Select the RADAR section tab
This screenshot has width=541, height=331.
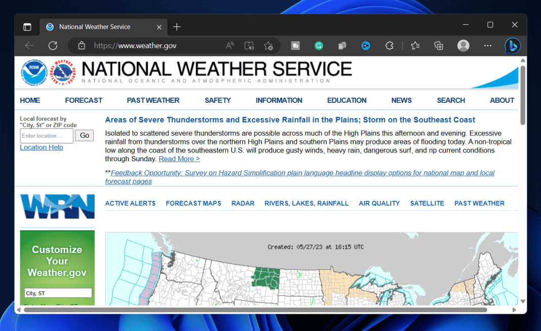coord(243,203)
